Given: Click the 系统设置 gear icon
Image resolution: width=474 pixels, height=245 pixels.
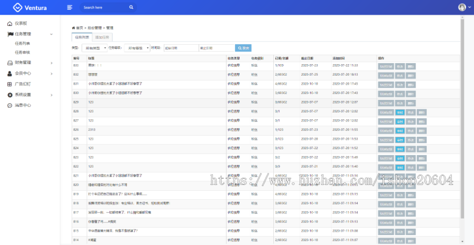Looking at the screenshot, I should [x=9, y=95].
